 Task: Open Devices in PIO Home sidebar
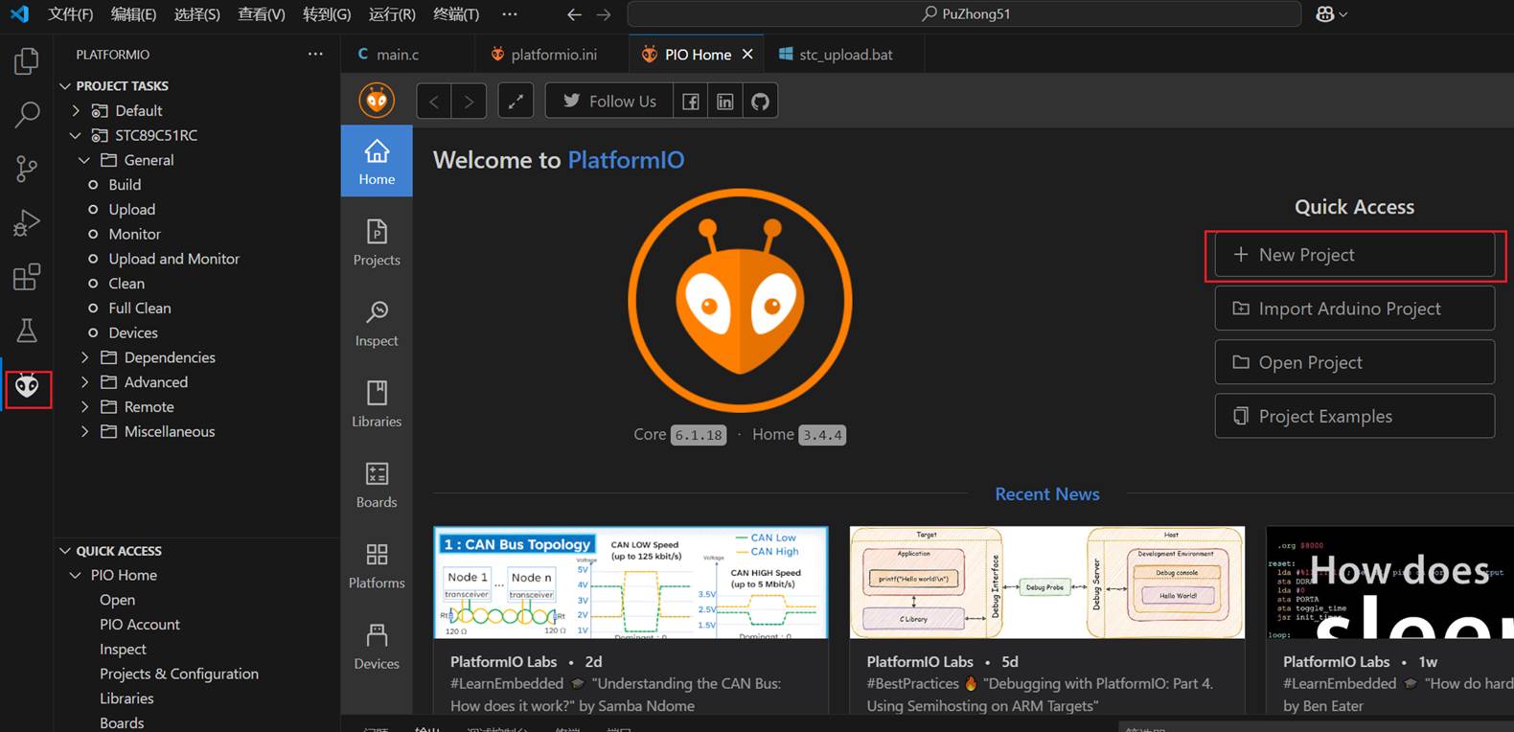click(377, 646)
